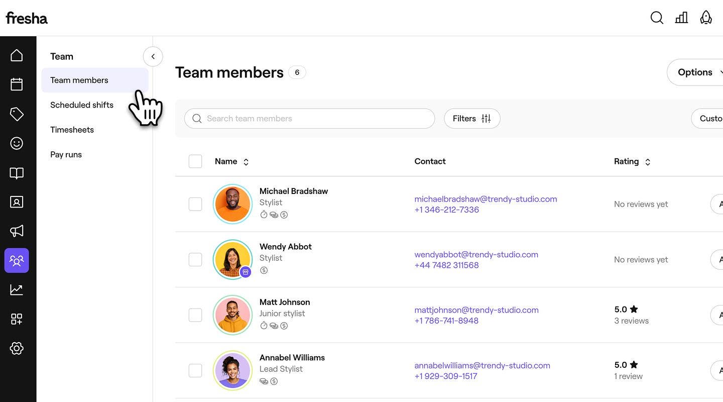Screen dimensions: 723x402
Task: Check the box for Michael Bradshaw
Action: (x=195, y=204)
